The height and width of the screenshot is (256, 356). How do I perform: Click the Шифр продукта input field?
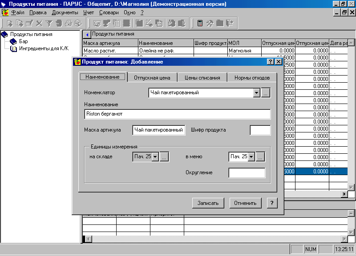260,130
